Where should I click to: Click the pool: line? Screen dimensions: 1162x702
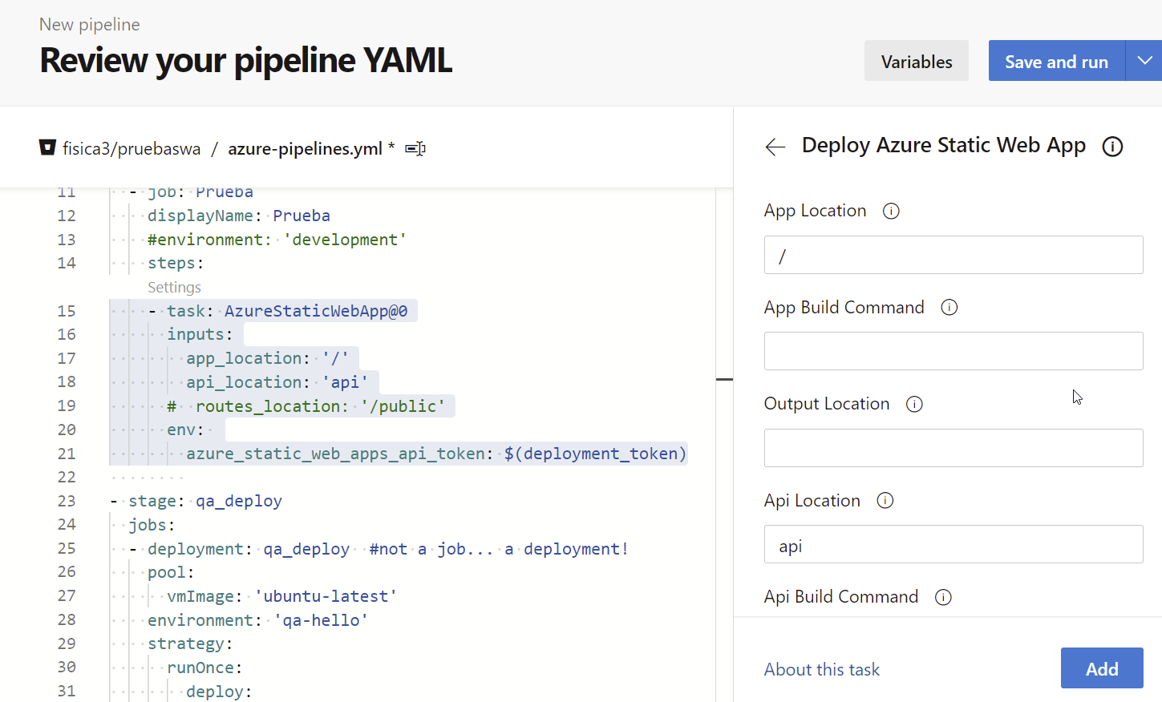pyautogui.click(x=171, y=572)
